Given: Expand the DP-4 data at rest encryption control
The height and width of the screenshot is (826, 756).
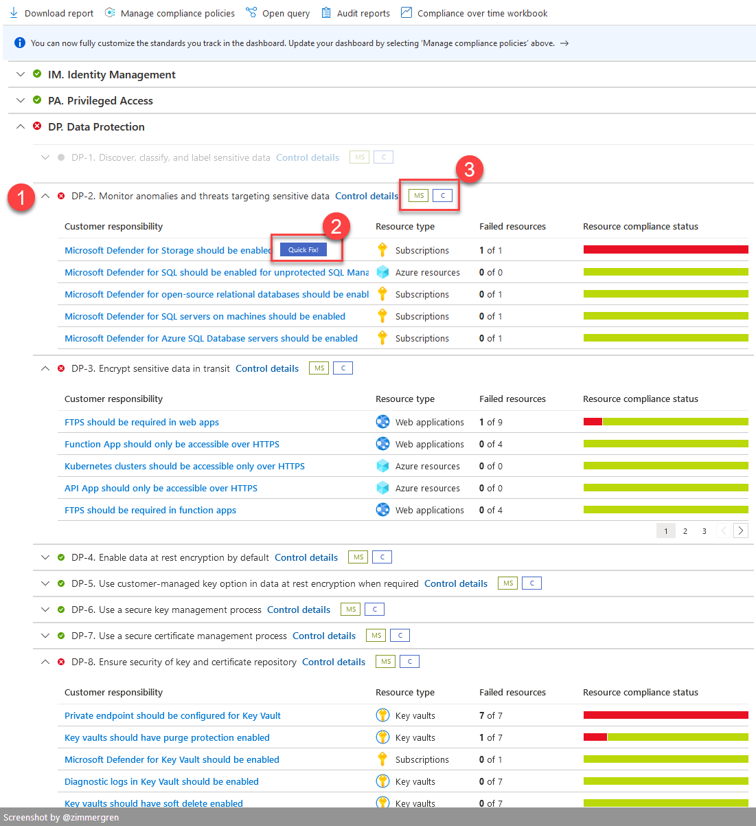Looking at the screenshot, I should point(45,557).
